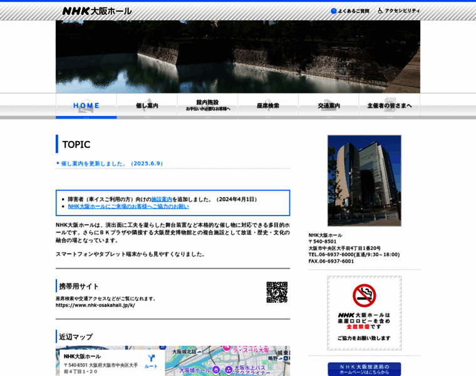The height and width of the screenshot is (376, 476).
Task: Click the 携帯用サイト heading
Action: 79,286
